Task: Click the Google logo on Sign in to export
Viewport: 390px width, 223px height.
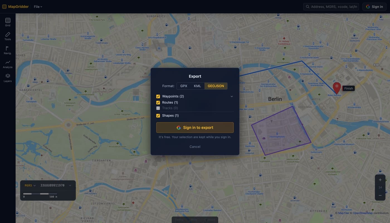Action: point(179,128)
